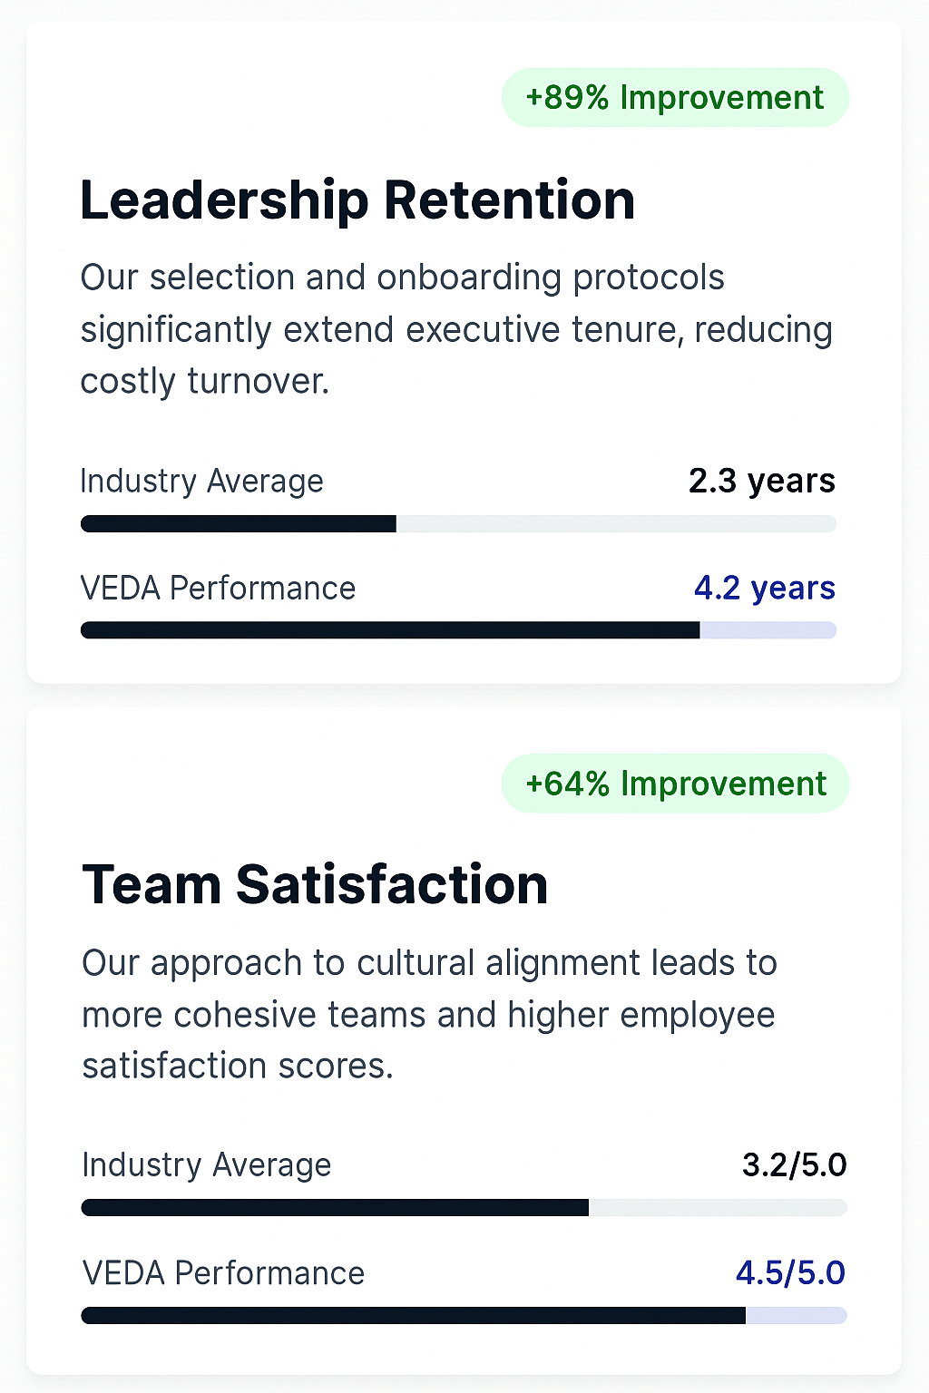Click the Team Satisfaction VEDA Performance progress bar
The height and width of the screenshot is (1393, 929).
pos(464,1316)
